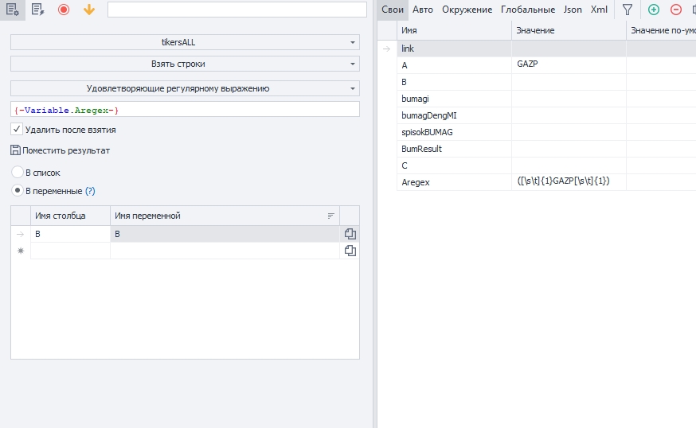
Task: Remove variable with red minus icon
Action: pyautogui.click(x=676, y=10)
